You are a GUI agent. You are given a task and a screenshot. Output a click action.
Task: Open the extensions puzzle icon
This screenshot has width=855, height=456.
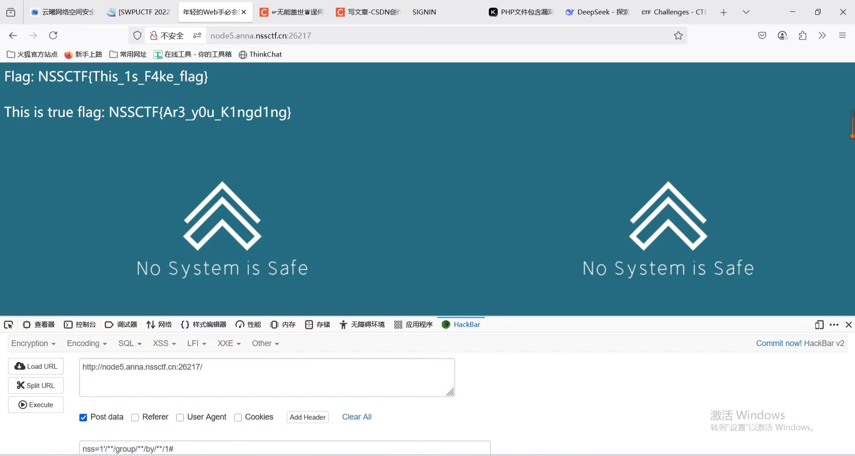pyautogui.click(x=802, y=35)
